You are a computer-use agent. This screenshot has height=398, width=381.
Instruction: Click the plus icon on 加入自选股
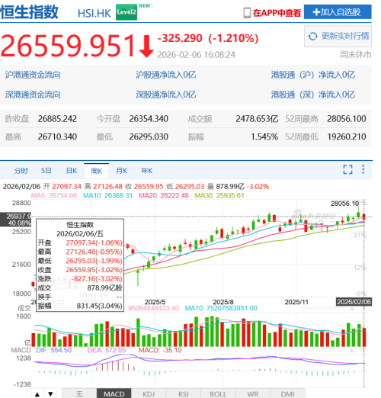click(x=316, y=12)
